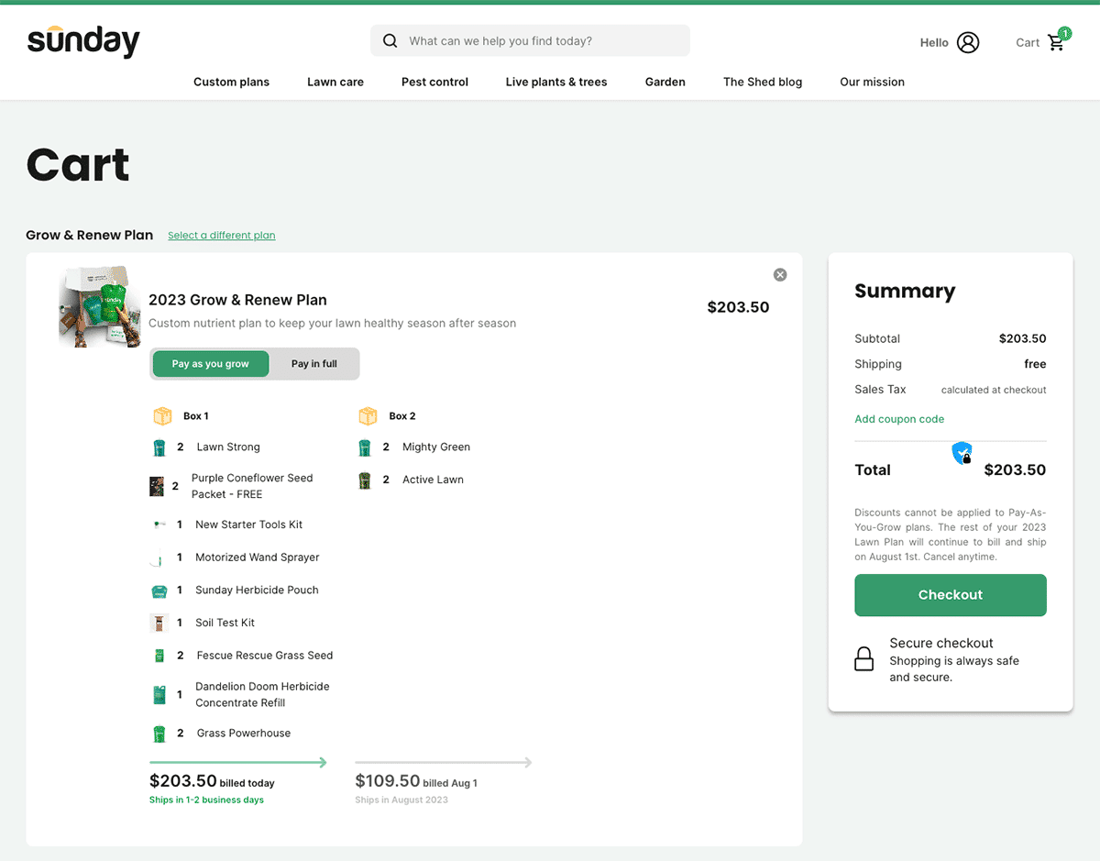
Task: Click the Soil Test Kit icon
Action: click(159, 623)
